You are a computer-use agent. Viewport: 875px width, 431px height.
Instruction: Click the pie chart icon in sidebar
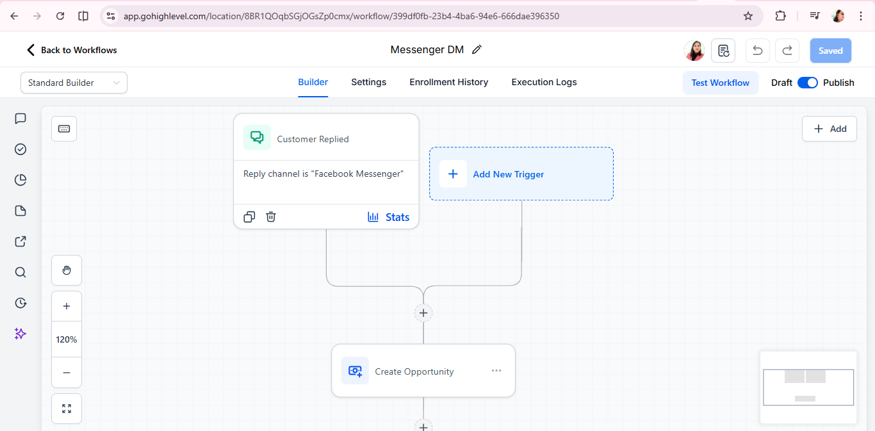point(20,180)
